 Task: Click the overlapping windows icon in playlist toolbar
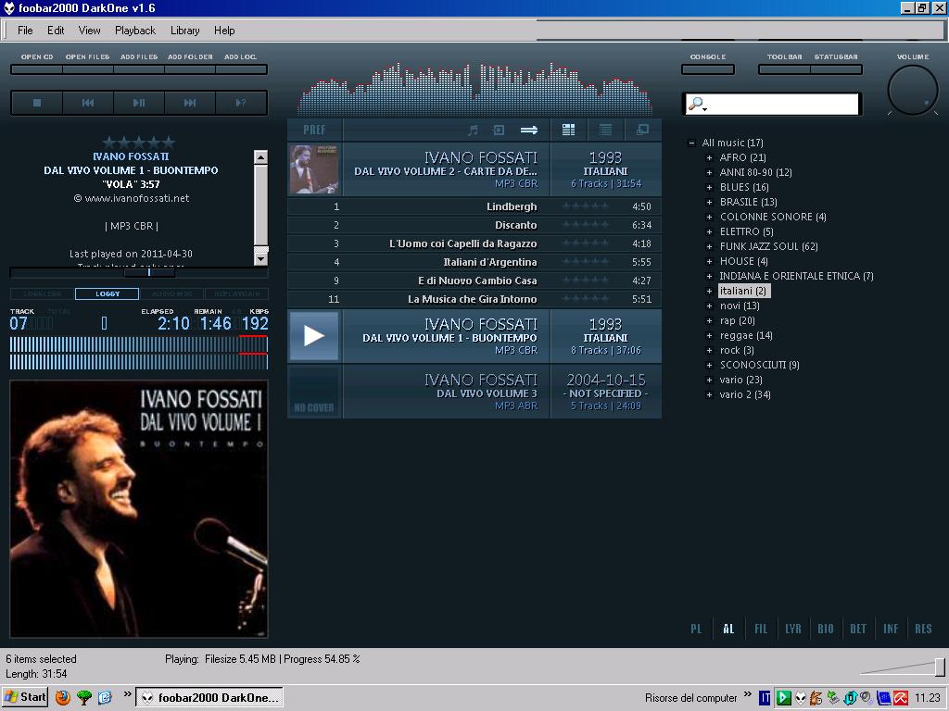click(x=642, y=130)
